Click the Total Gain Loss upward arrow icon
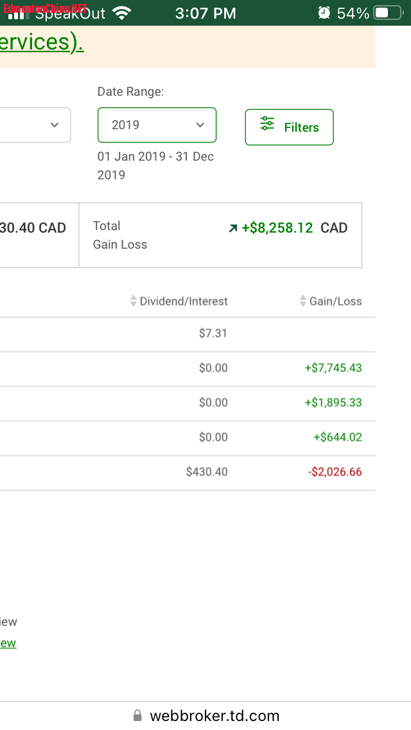The height and width of the screenshot is (730, 411). [x=233, y=228]
